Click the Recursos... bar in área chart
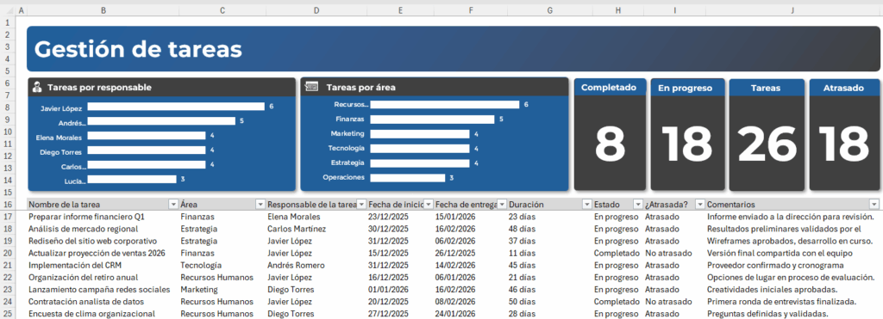The image size is (883, 319). coord(444,104)
